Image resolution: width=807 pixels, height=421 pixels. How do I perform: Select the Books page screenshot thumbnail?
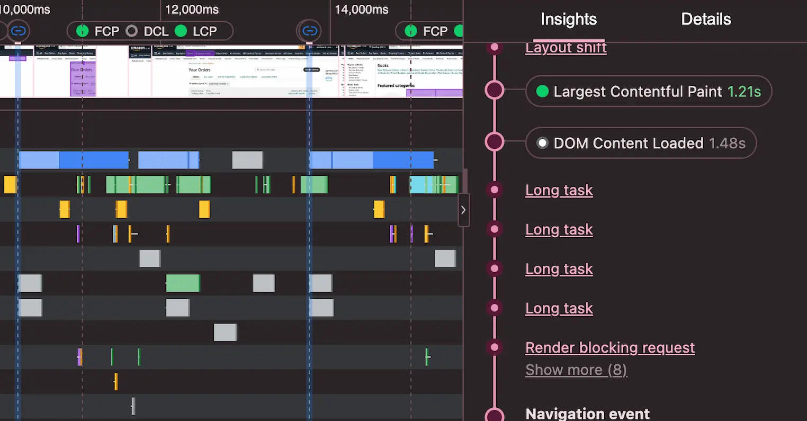403,71
